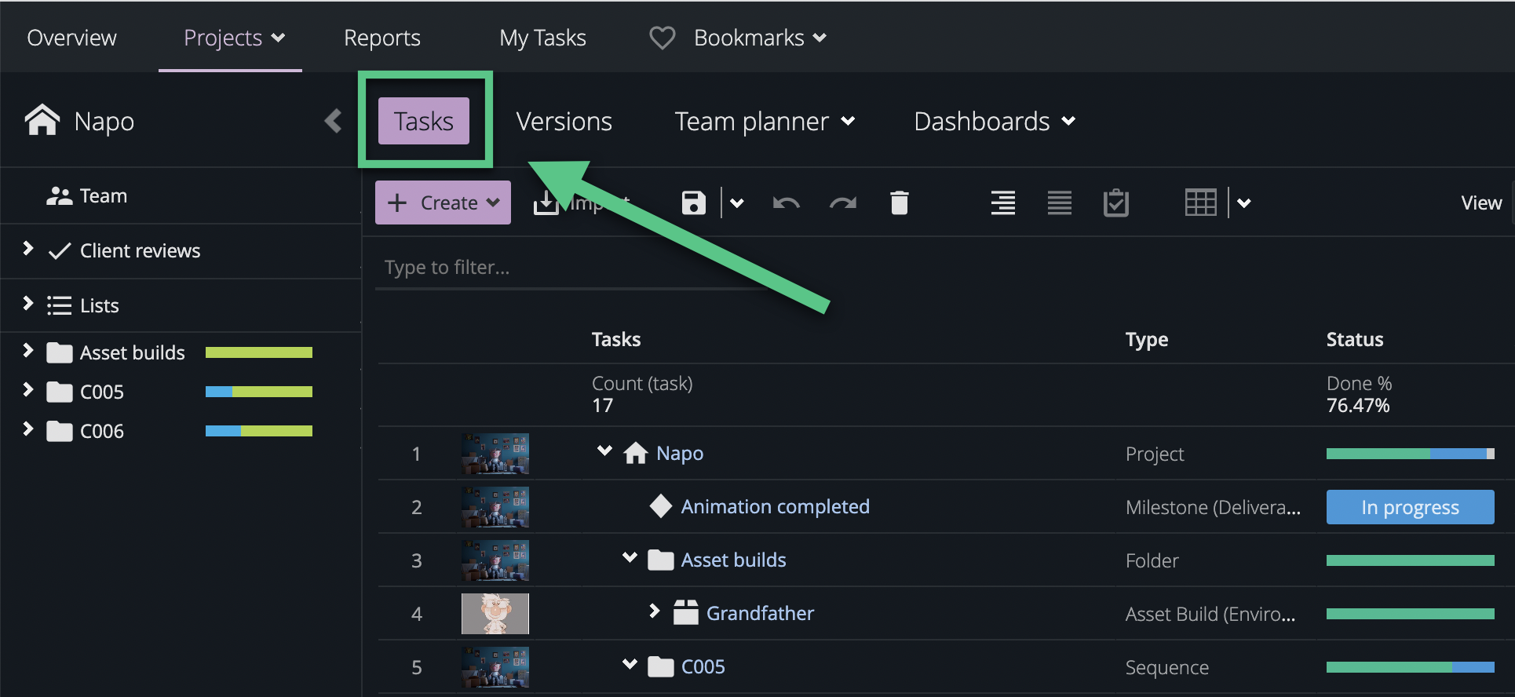Open the Projects menu
Viewport: 1515px width, 697px height.
click(x=234, y=38)
